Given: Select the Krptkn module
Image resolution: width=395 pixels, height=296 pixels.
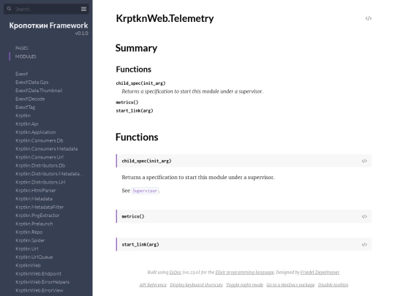Looking at the screenshot, I should coord(23,115).
